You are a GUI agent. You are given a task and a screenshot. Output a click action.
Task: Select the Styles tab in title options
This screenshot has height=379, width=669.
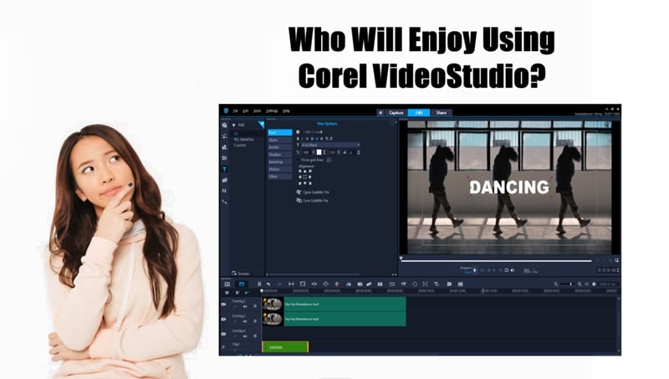pyautogui.click(x=279, y=140)
